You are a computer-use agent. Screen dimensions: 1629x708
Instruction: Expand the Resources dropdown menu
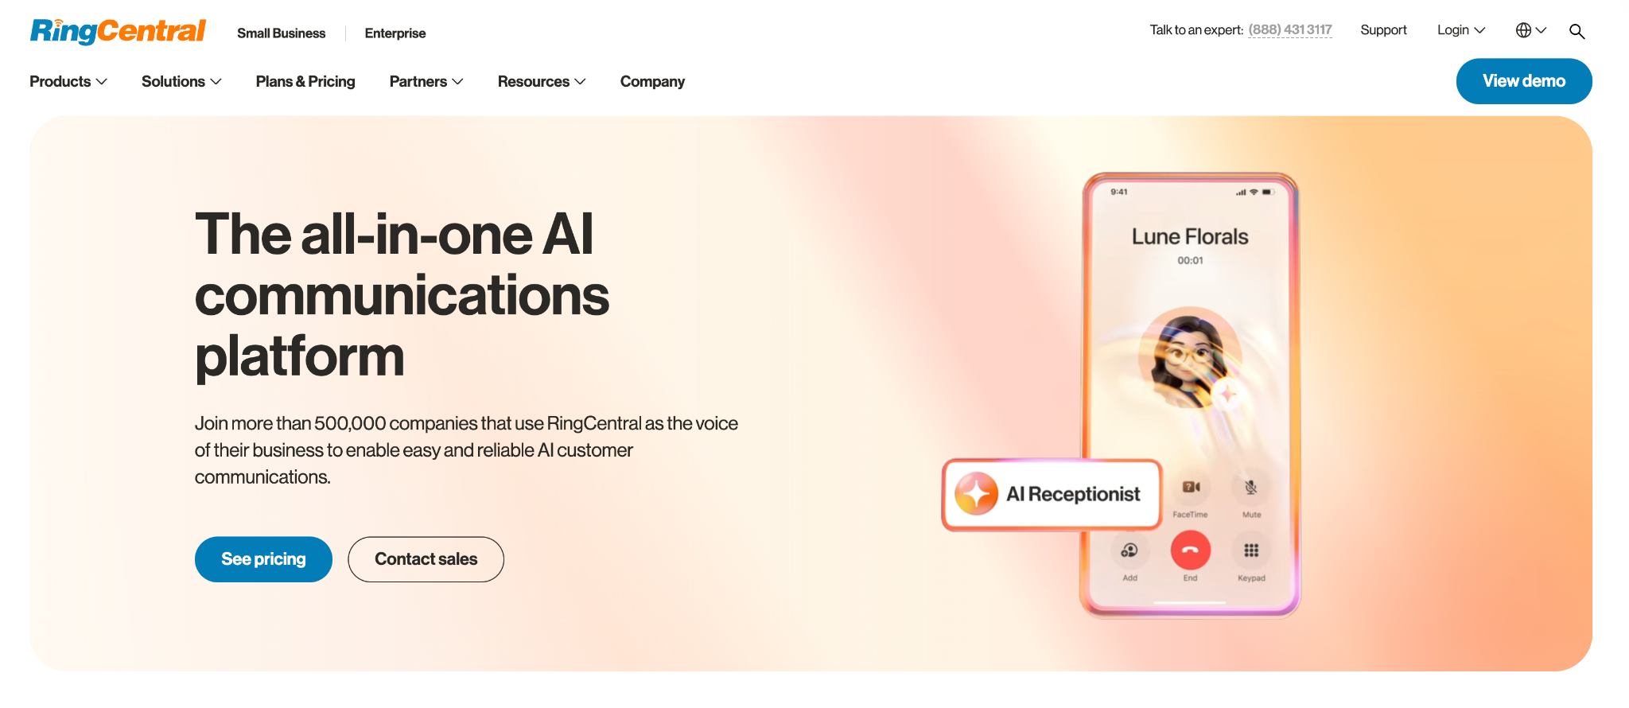click(542, 81)
